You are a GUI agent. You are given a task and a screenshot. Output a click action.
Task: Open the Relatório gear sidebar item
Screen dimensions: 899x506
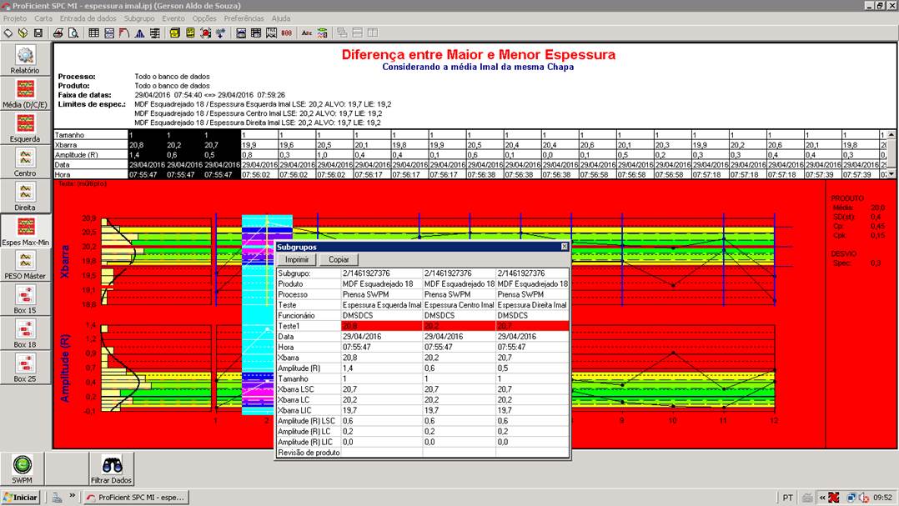tap(25, 59)
